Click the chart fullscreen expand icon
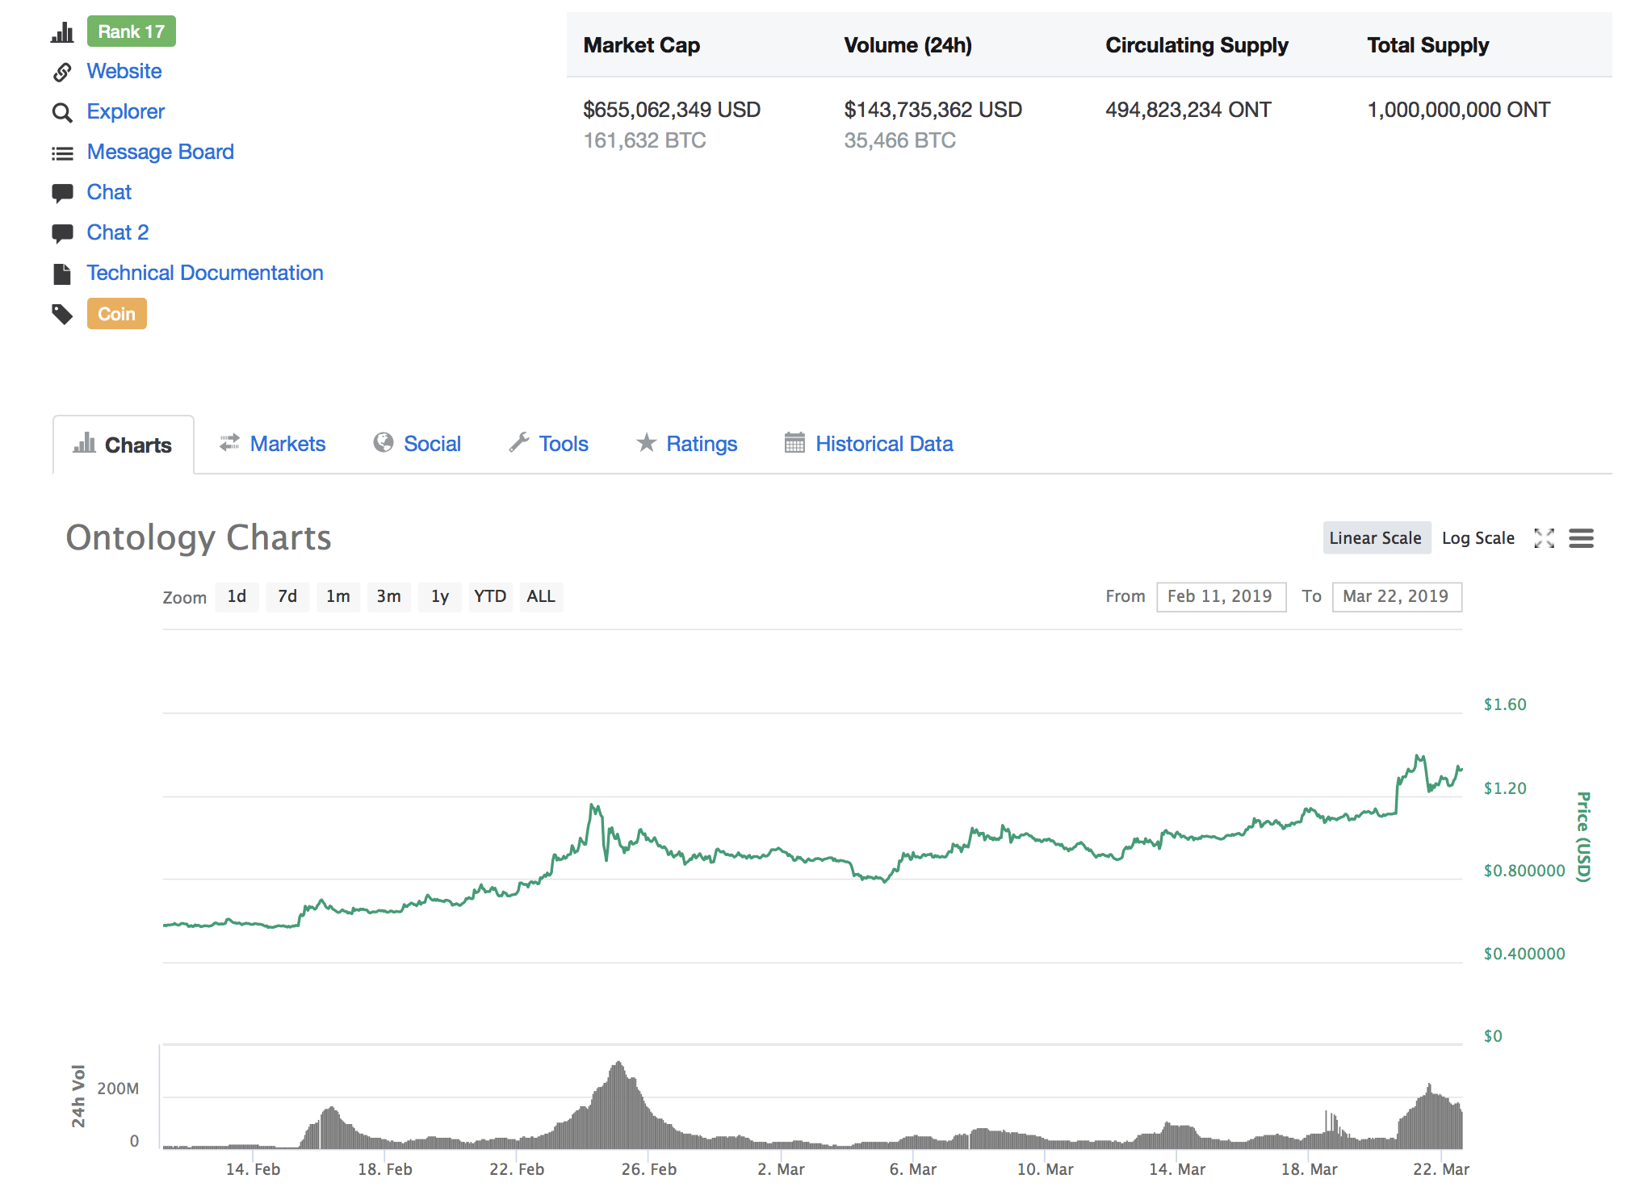Image resolution: width=1639 pixels, height=1191 pixels. click(x=1544, y=538)
